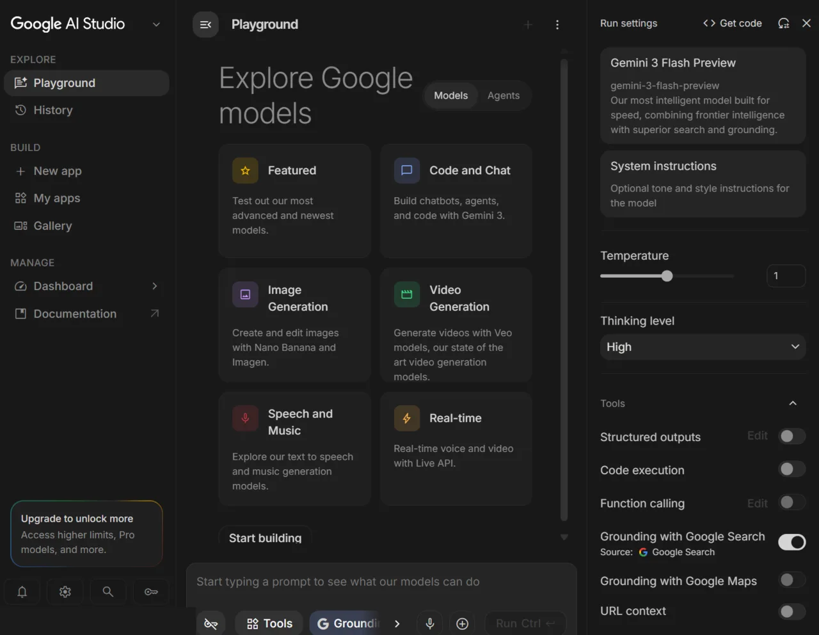Viewport: 819px width, 635px height.
Task: Click the plus new chat icon in header
Action: click(x=528, y=24)
